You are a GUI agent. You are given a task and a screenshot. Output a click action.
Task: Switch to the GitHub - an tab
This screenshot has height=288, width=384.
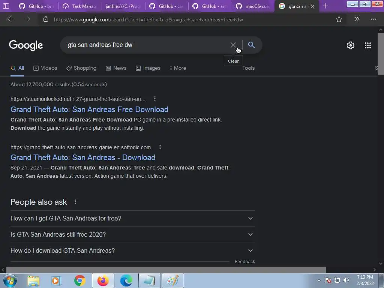tap(210, 6)
